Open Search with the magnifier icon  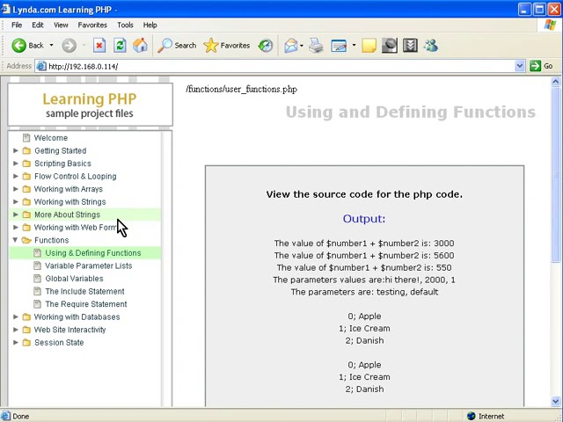click(177, 46)
